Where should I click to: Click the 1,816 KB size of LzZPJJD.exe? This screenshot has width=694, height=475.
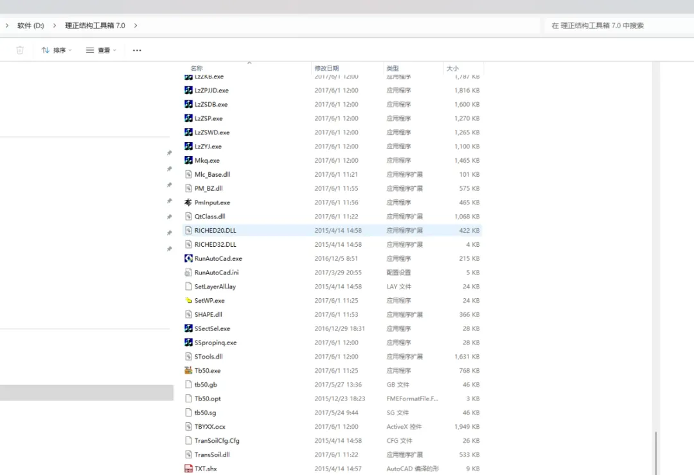pos(467,90)
